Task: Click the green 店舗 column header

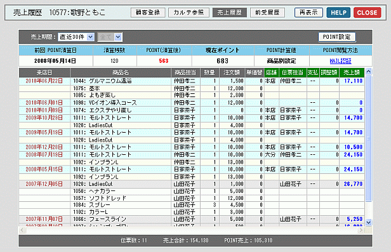Action: (x=271, y=72)
